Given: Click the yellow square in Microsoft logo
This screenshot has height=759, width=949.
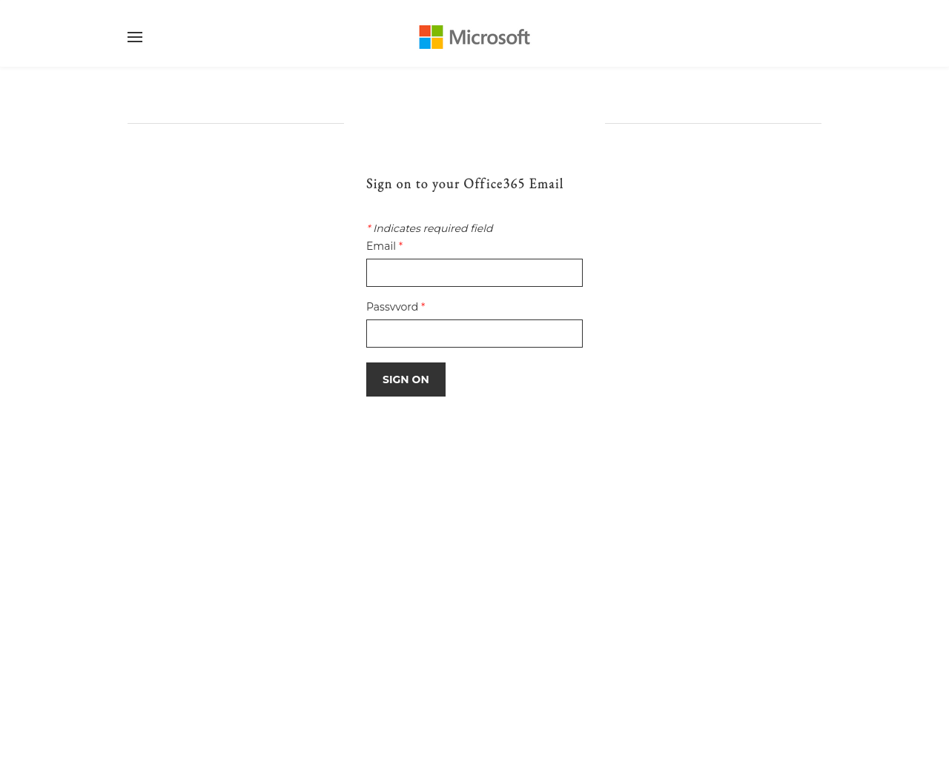Looking at the screenshot, I should point(437,43).
